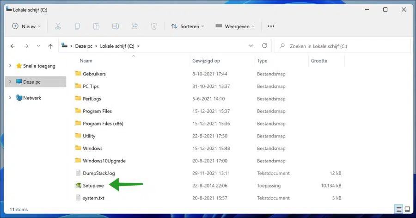Click the Delete trash bin icon
Screen dimensions: 416x218
coord(154,26)
